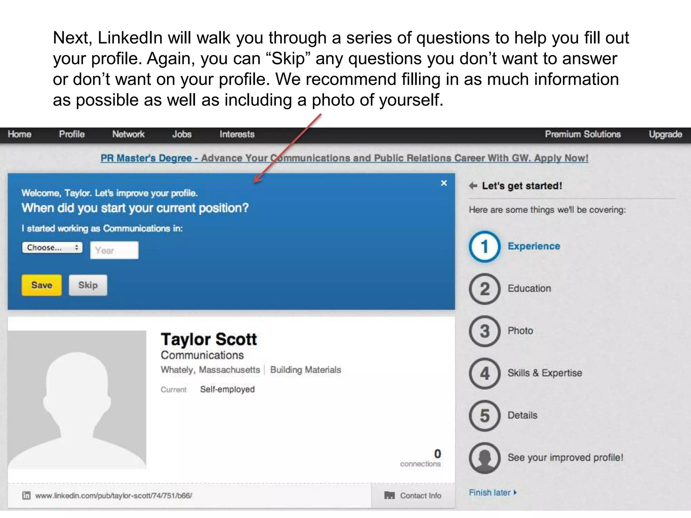Viewport: 691px width, 518px height.
Task: Click Whately, Massachusetts location text
Action: pos(210,370)
